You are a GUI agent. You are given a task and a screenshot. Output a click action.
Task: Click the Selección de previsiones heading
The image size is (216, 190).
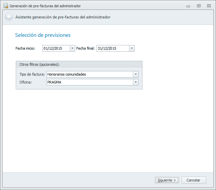43,35
